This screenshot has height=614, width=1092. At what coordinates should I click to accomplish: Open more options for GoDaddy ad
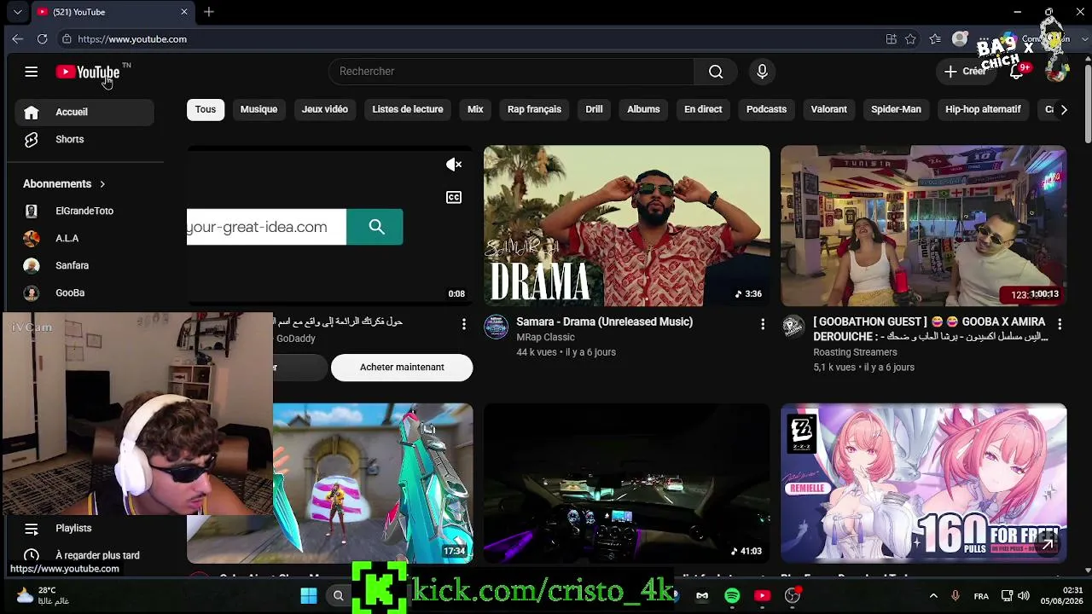pos(464,324)
